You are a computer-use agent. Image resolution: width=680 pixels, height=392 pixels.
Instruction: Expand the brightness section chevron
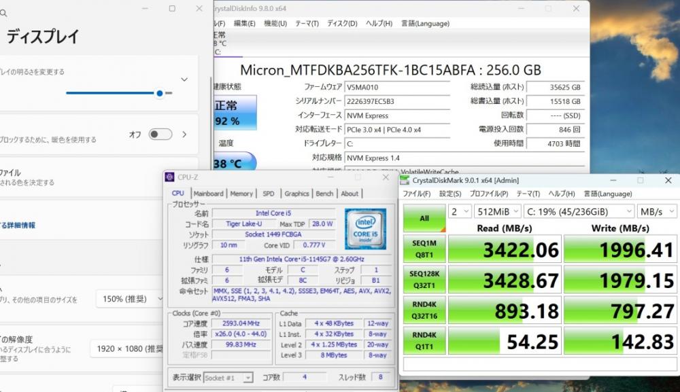tap(184, 79)
